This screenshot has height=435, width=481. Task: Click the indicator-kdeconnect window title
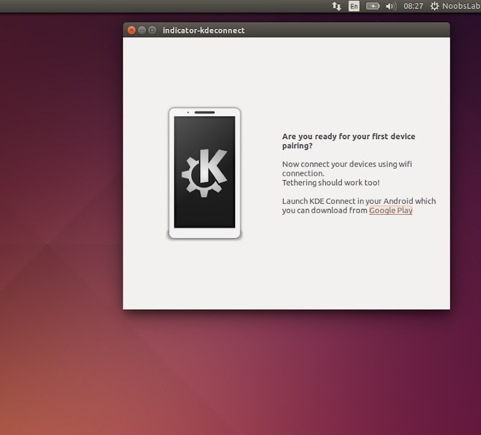[x=204, y=31]
